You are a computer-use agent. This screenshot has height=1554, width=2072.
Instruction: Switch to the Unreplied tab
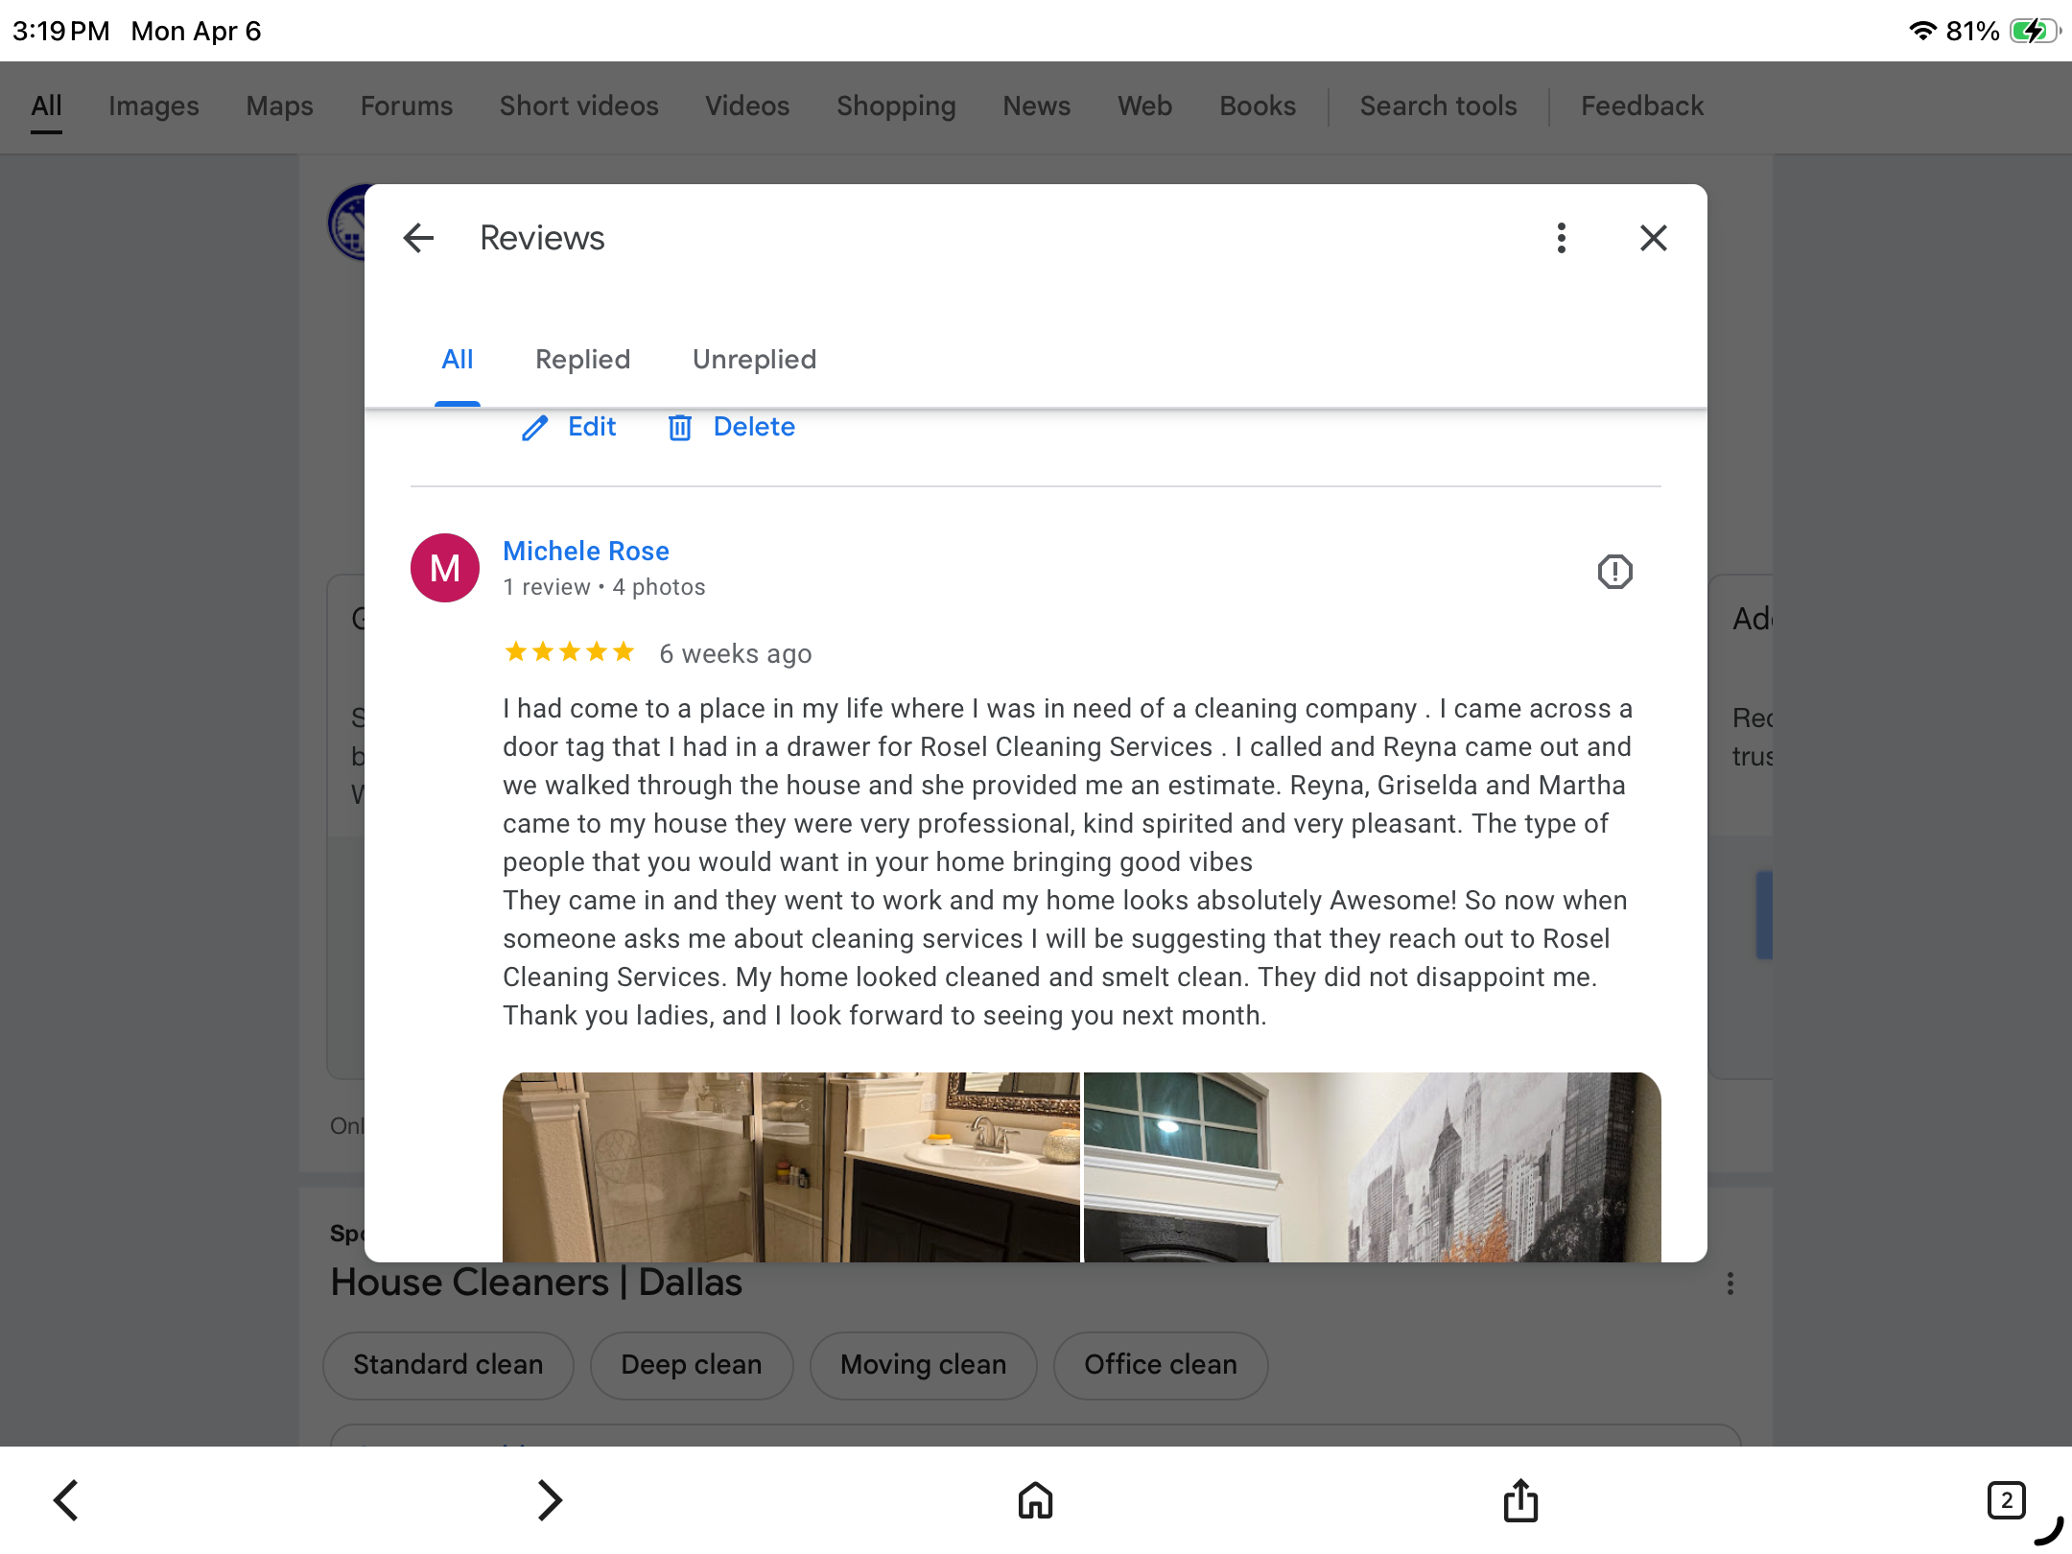point(754,360)
